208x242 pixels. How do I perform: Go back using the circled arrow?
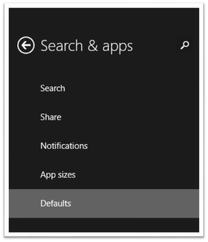(x=26, y=45)
